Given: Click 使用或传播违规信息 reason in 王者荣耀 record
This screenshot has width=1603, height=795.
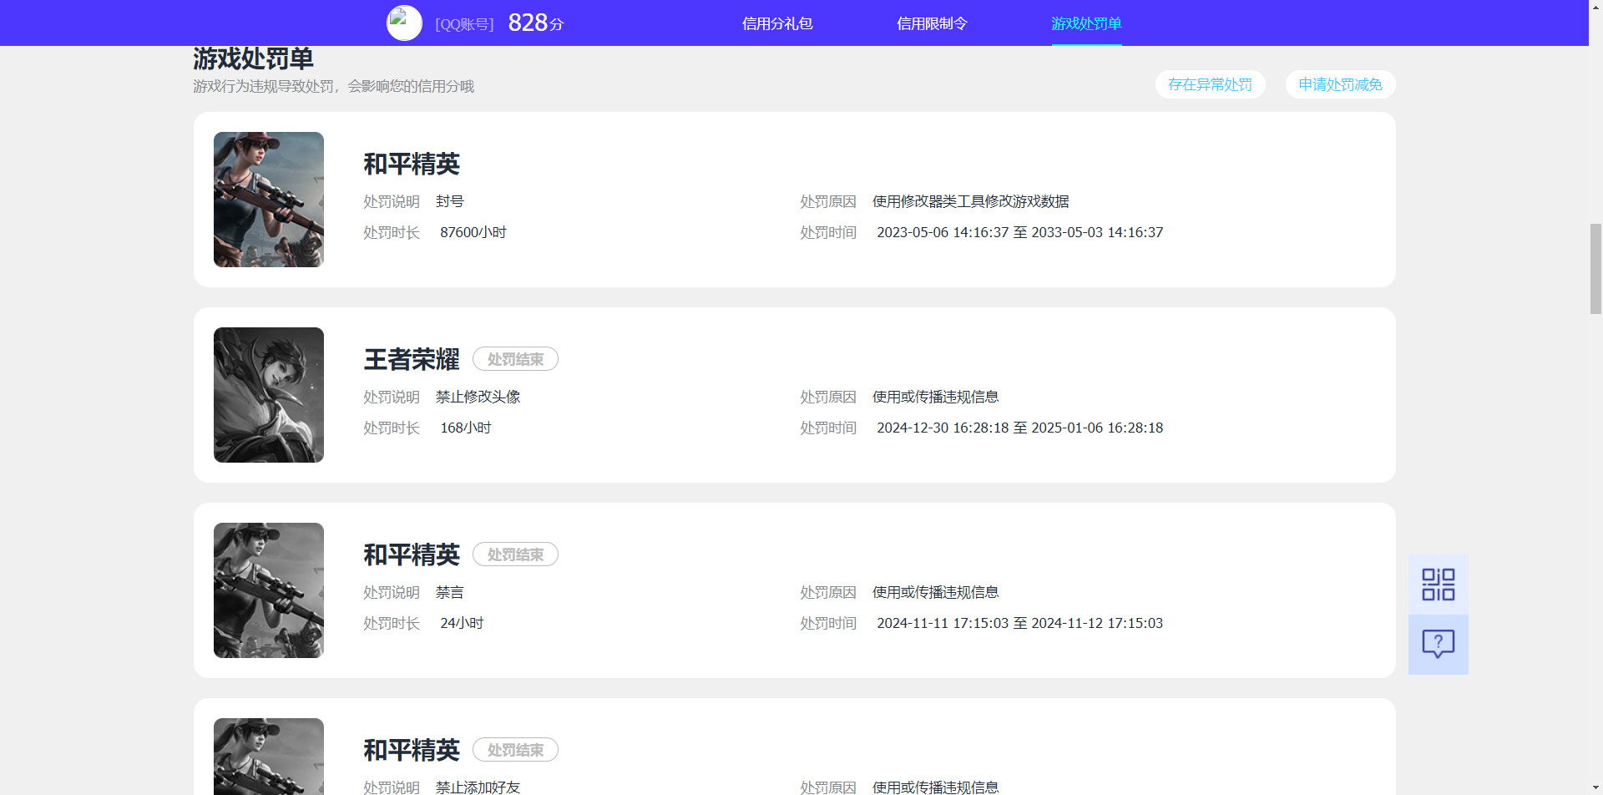Looking at the screenshot, I should click(936, 397).
